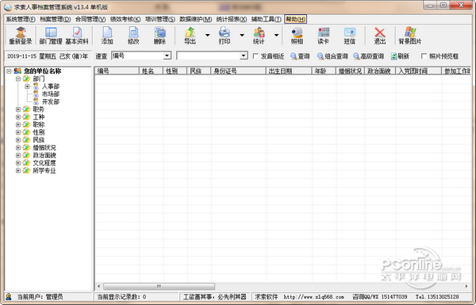Screen dimensions: 476x305
Task: Open the 系统管理(F) menu
Action: [21, 19]
